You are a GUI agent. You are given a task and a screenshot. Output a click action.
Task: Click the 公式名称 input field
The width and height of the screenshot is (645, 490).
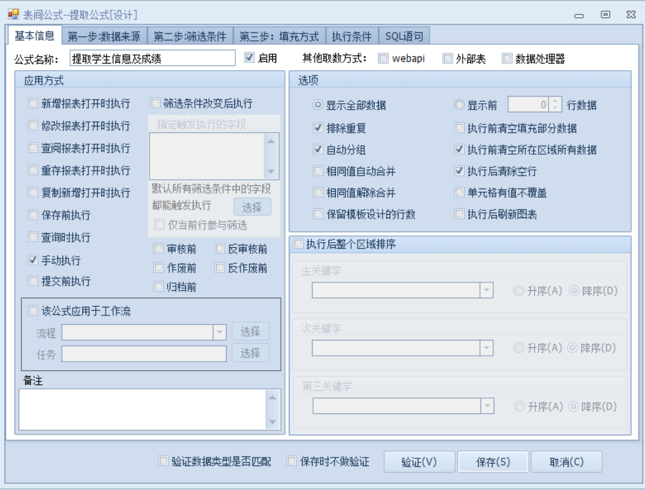[152, 59]
